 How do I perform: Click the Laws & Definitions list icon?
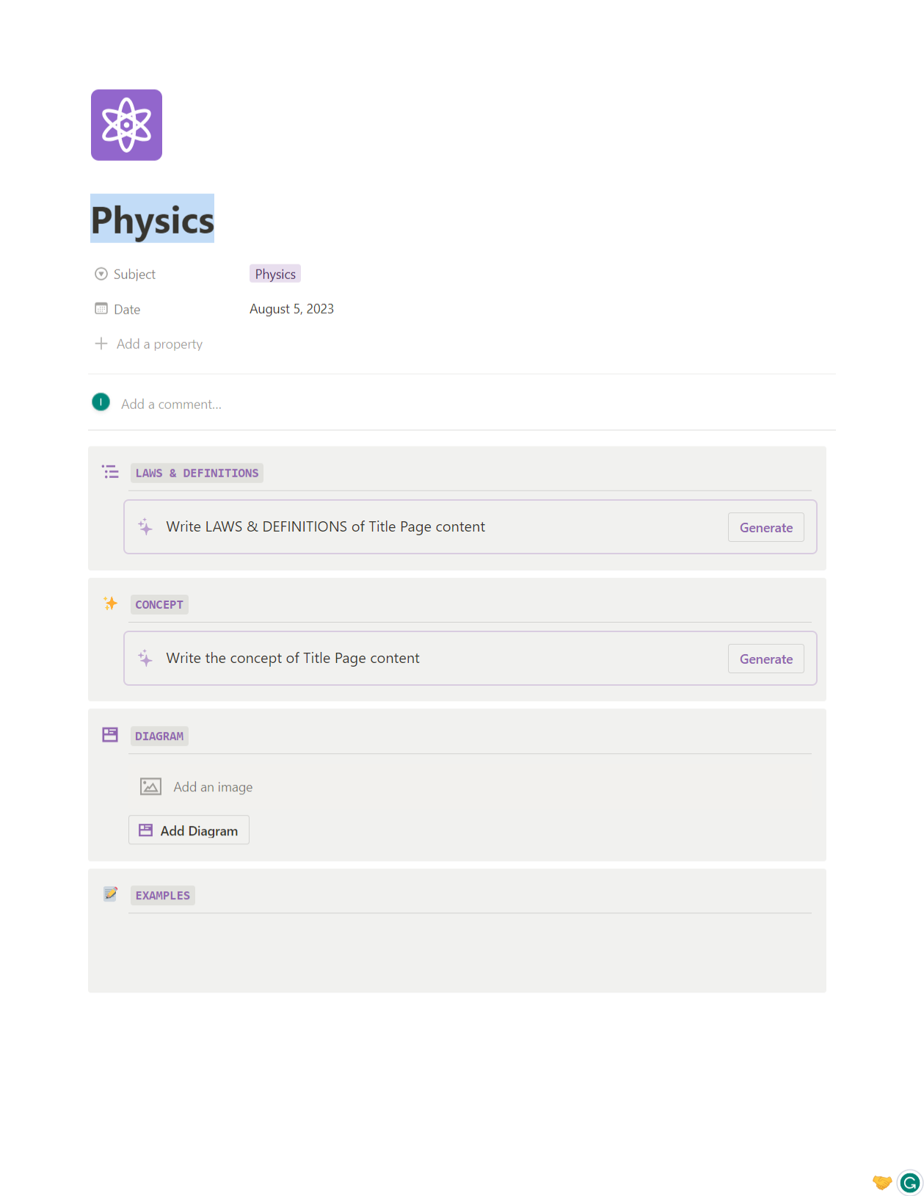coord(110,472)
